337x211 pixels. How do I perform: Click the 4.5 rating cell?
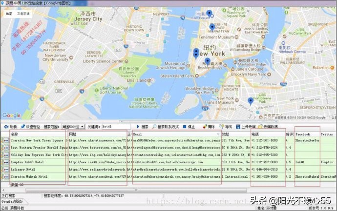290,162
